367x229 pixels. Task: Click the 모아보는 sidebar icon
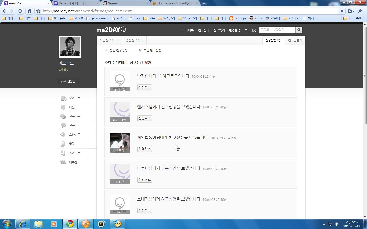pos(63,98)
